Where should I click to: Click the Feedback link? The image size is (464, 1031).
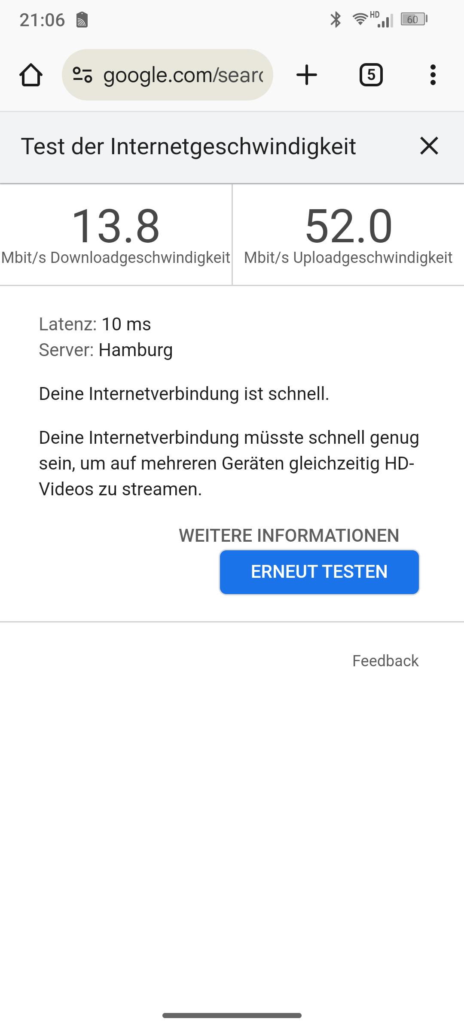[x=385, y=661]
